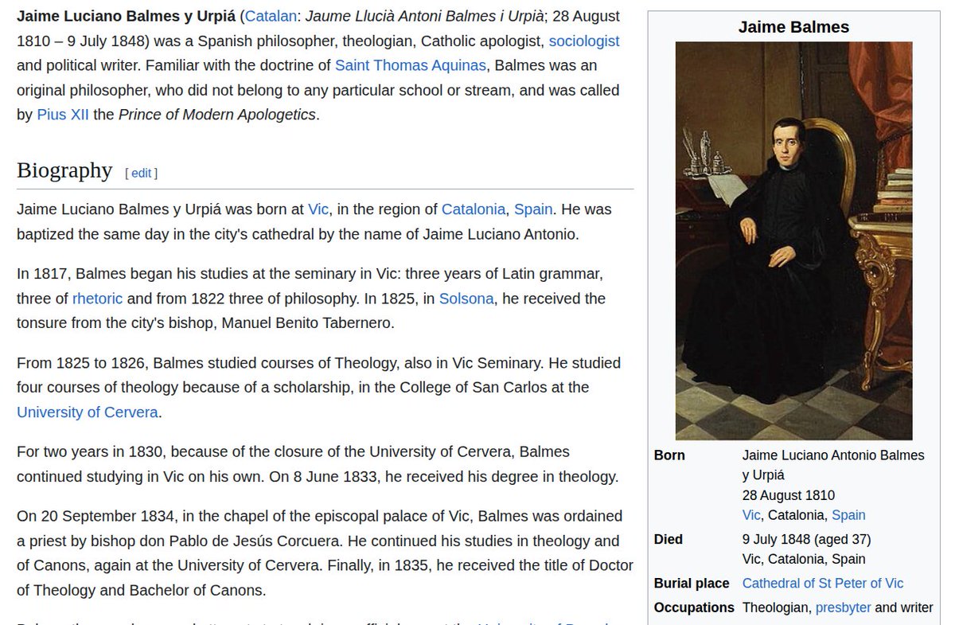Follow the rhetoric link
The height and width of the screenshot is (625, 955).
point(97,299)
